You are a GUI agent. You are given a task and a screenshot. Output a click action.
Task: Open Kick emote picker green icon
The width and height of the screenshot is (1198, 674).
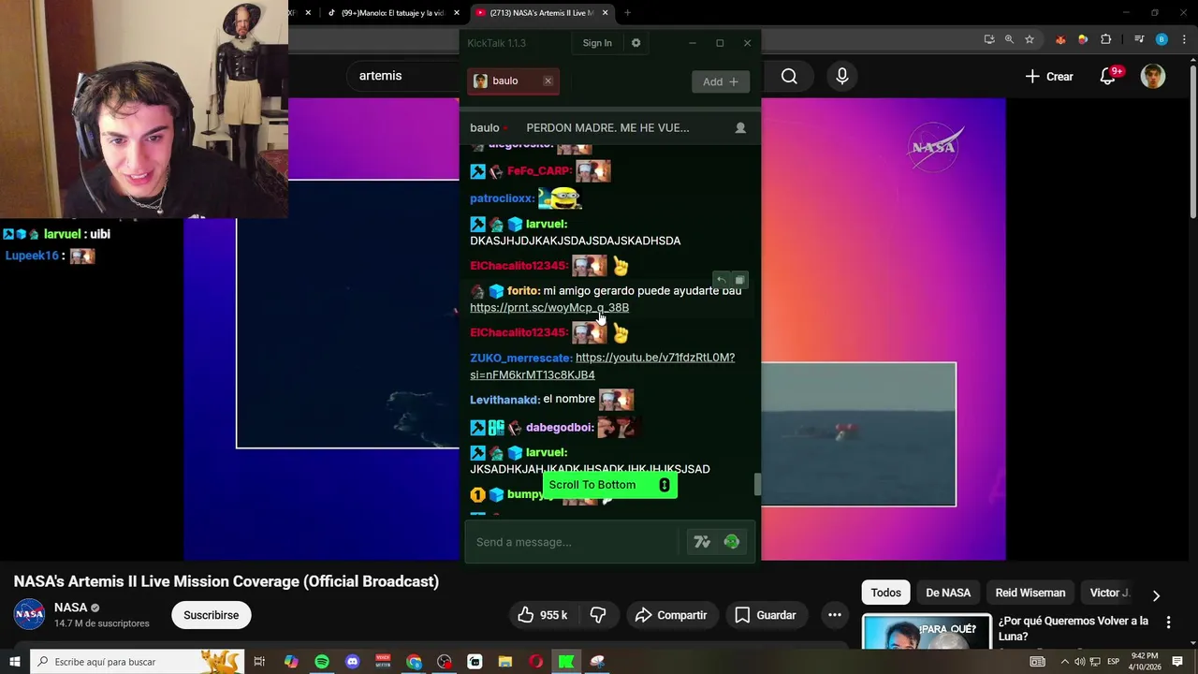click(732, 542)
